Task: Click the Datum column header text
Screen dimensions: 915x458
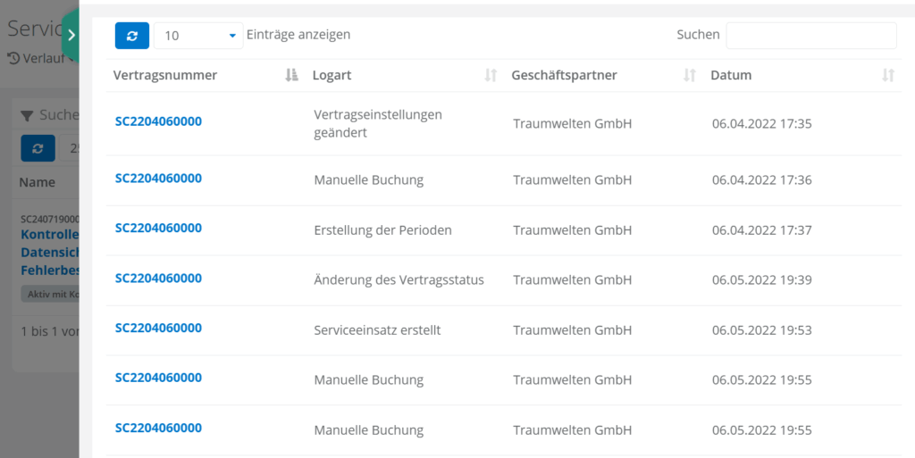Action: pyautogui.click(x=731, y=76)
